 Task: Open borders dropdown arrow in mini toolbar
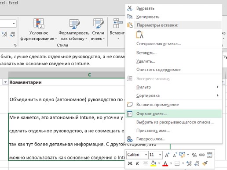[x=183, y=163]
